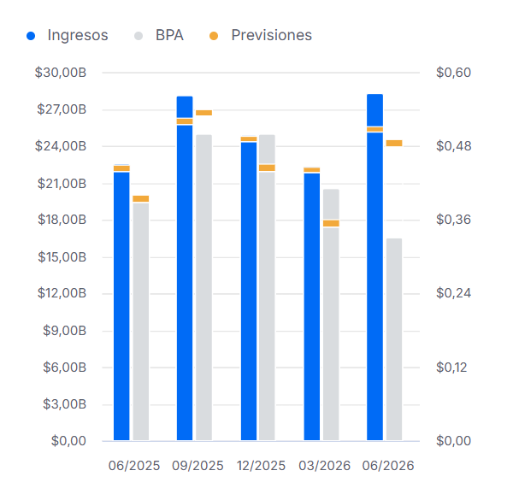Click the $0,48 right axis value

[453, 146]
